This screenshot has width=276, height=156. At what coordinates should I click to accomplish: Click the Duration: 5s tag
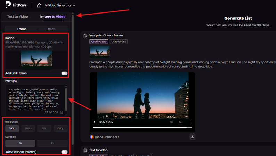(119, 42)
